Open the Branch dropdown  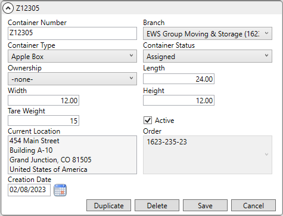[x=207, y=33]
